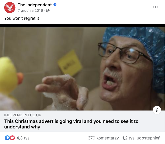165x144 pixels.
Task: Open the three-dot post options menu
Action: (156, 7)
